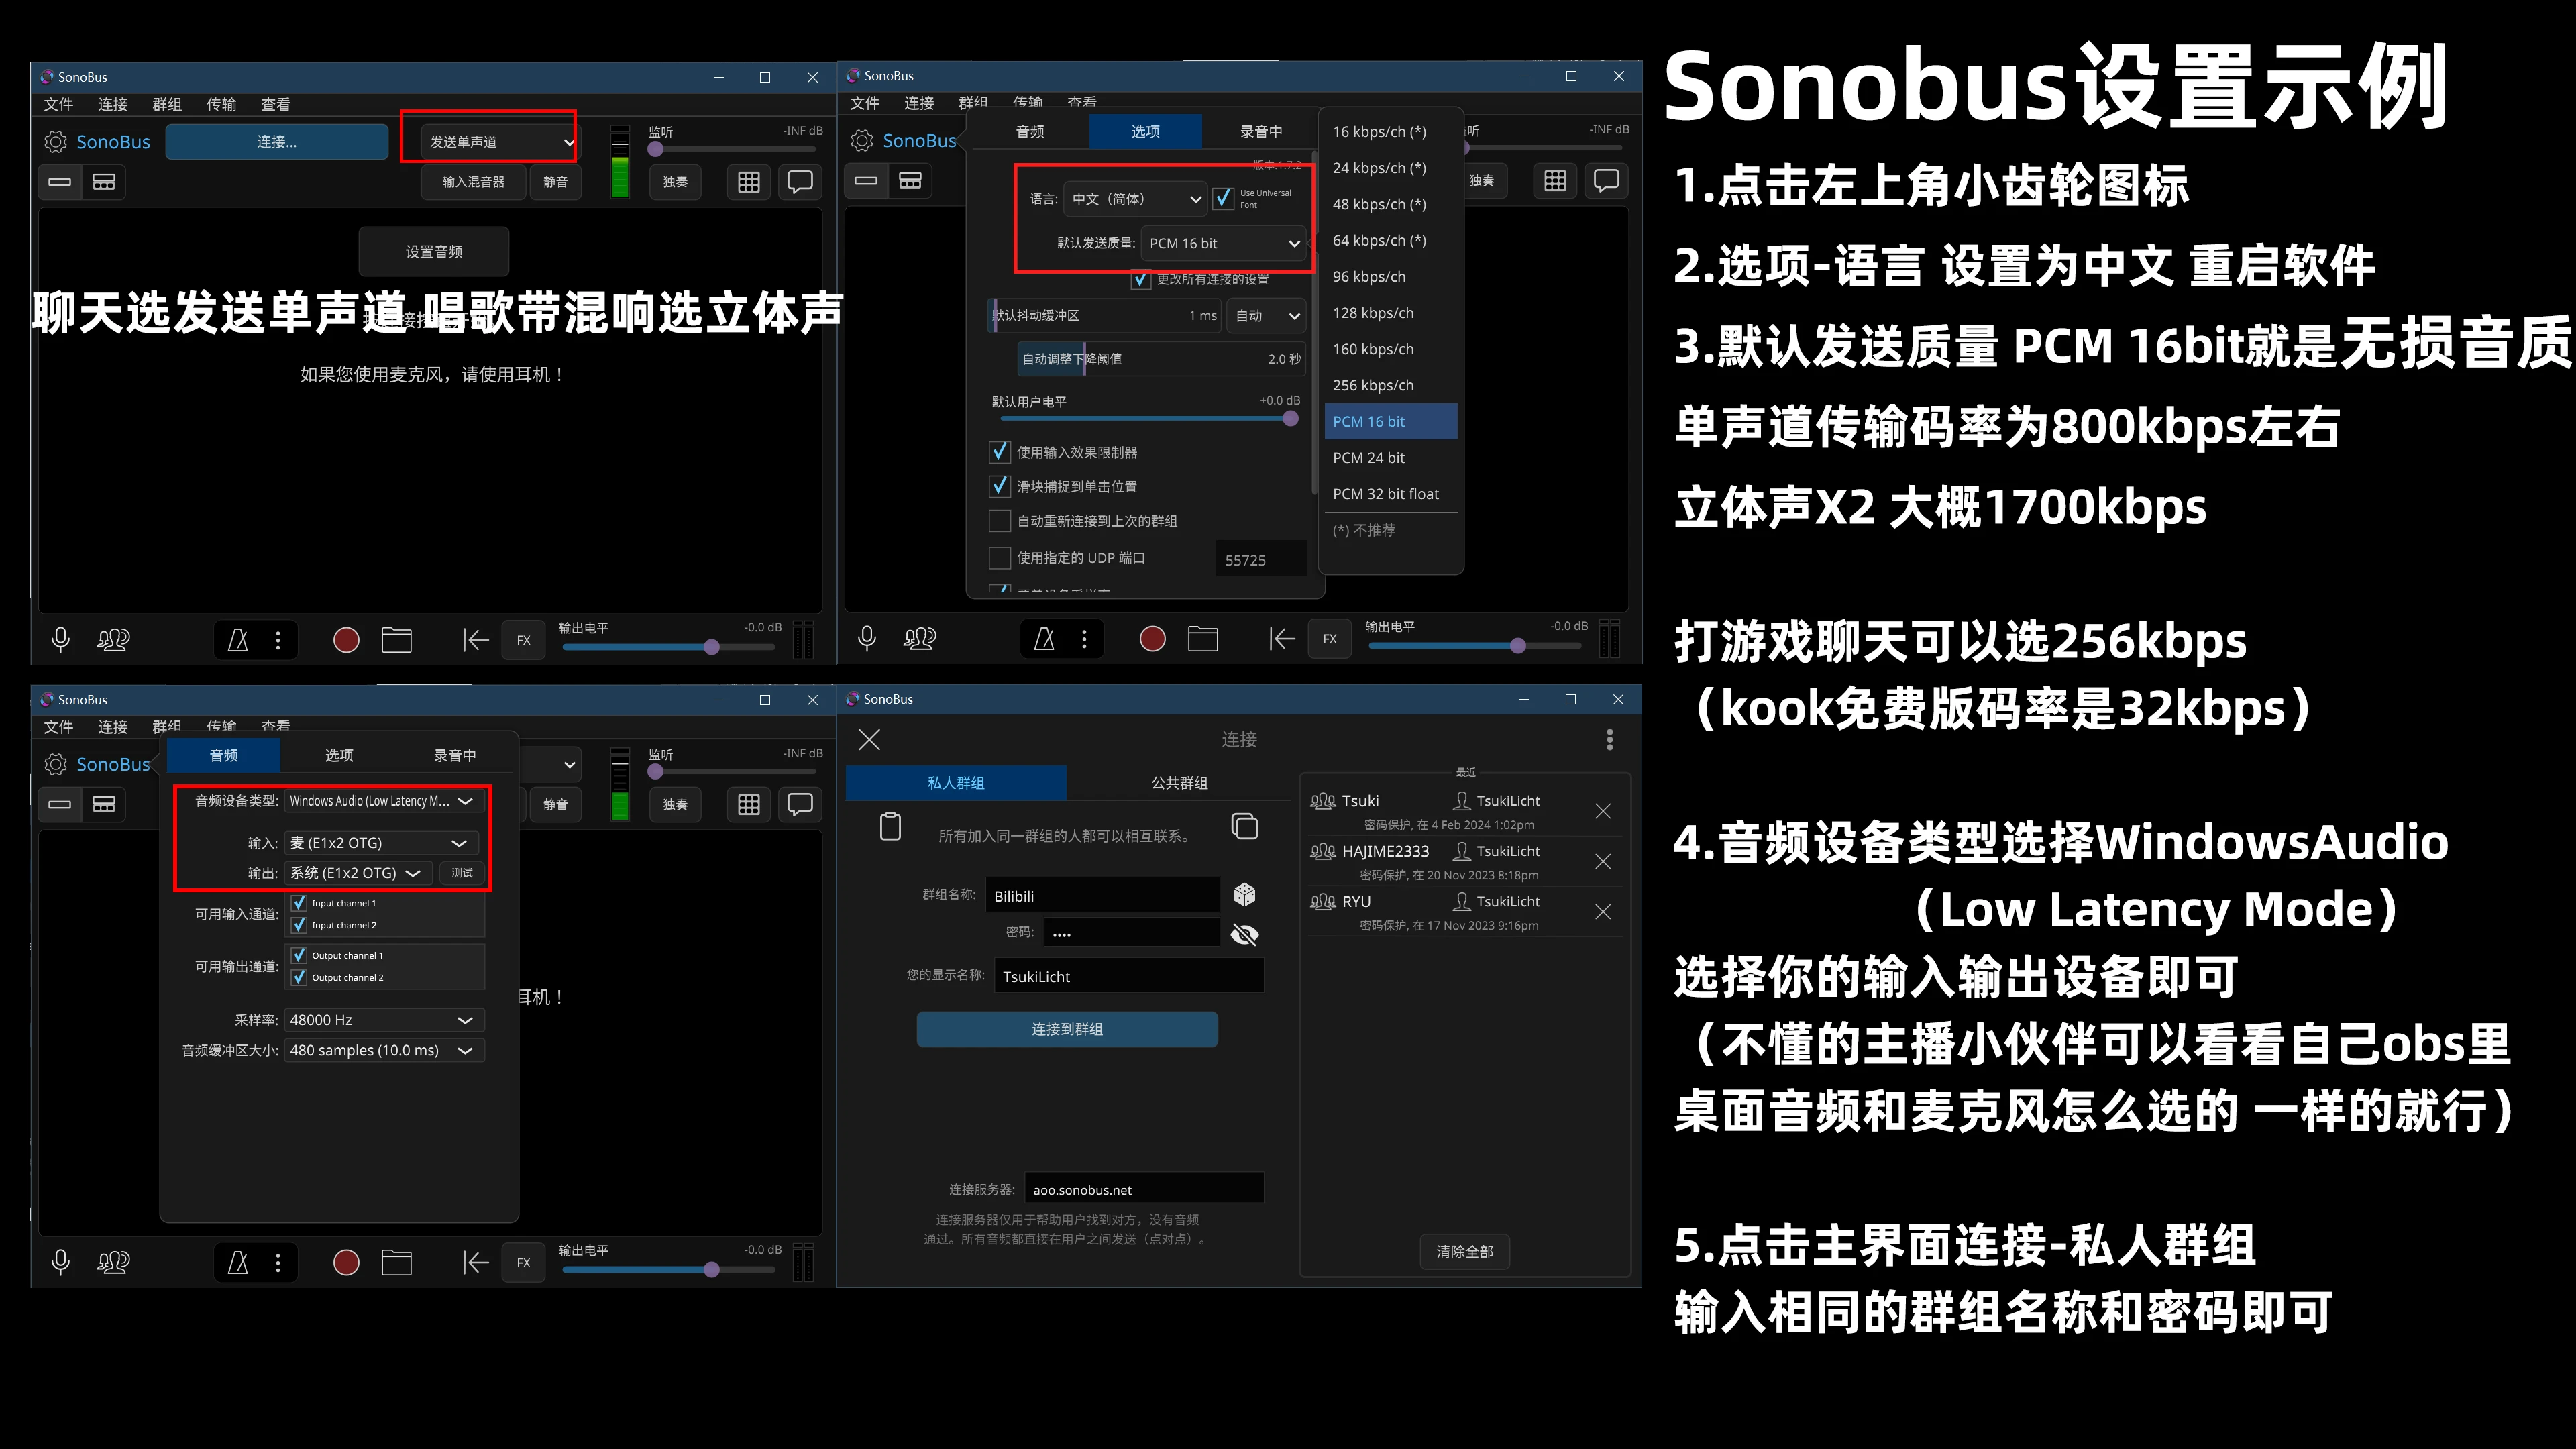Click the 清除全部 button
Image resolution: width=2576 pixels, height=1449 pixels.
tap(1464, 1252)
